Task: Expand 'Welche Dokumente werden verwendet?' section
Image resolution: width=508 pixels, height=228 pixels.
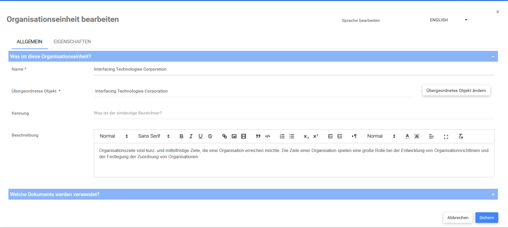Action: (x=493, y=195)
